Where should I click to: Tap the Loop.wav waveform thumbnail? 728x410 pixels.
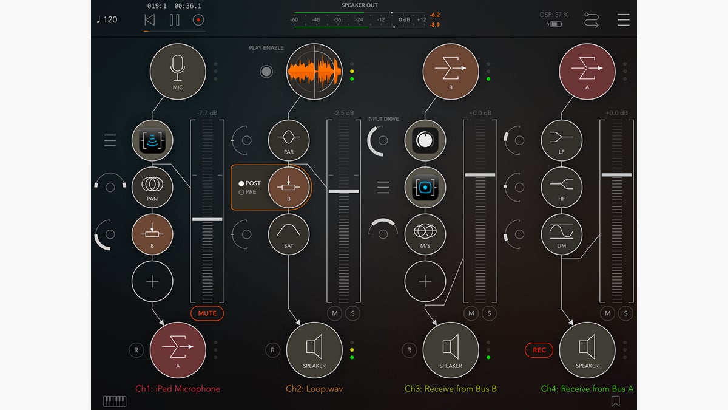click(314, 71)
